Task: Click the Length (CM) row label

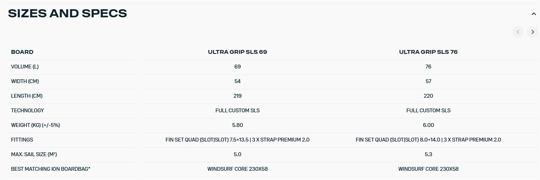Action: click(26, 96)
